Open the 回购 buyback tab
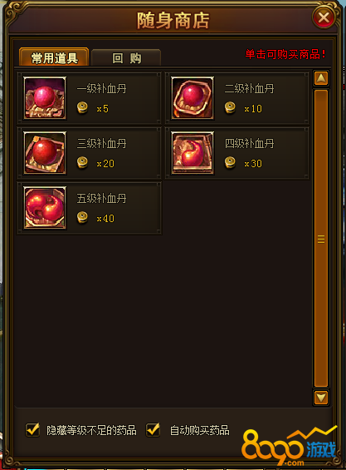 [126, 57]
